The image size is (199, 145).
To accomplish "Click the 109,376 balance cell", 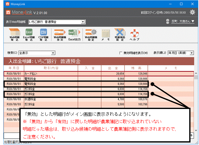I will click(136, 99).
